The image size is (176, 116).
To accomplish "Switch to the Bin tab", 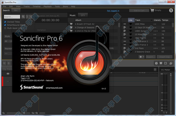I will 16,11.
